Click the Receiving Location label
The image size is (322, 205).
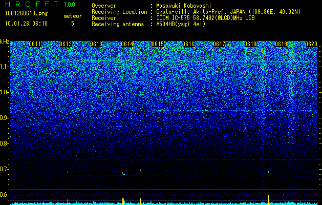point(119,12)
